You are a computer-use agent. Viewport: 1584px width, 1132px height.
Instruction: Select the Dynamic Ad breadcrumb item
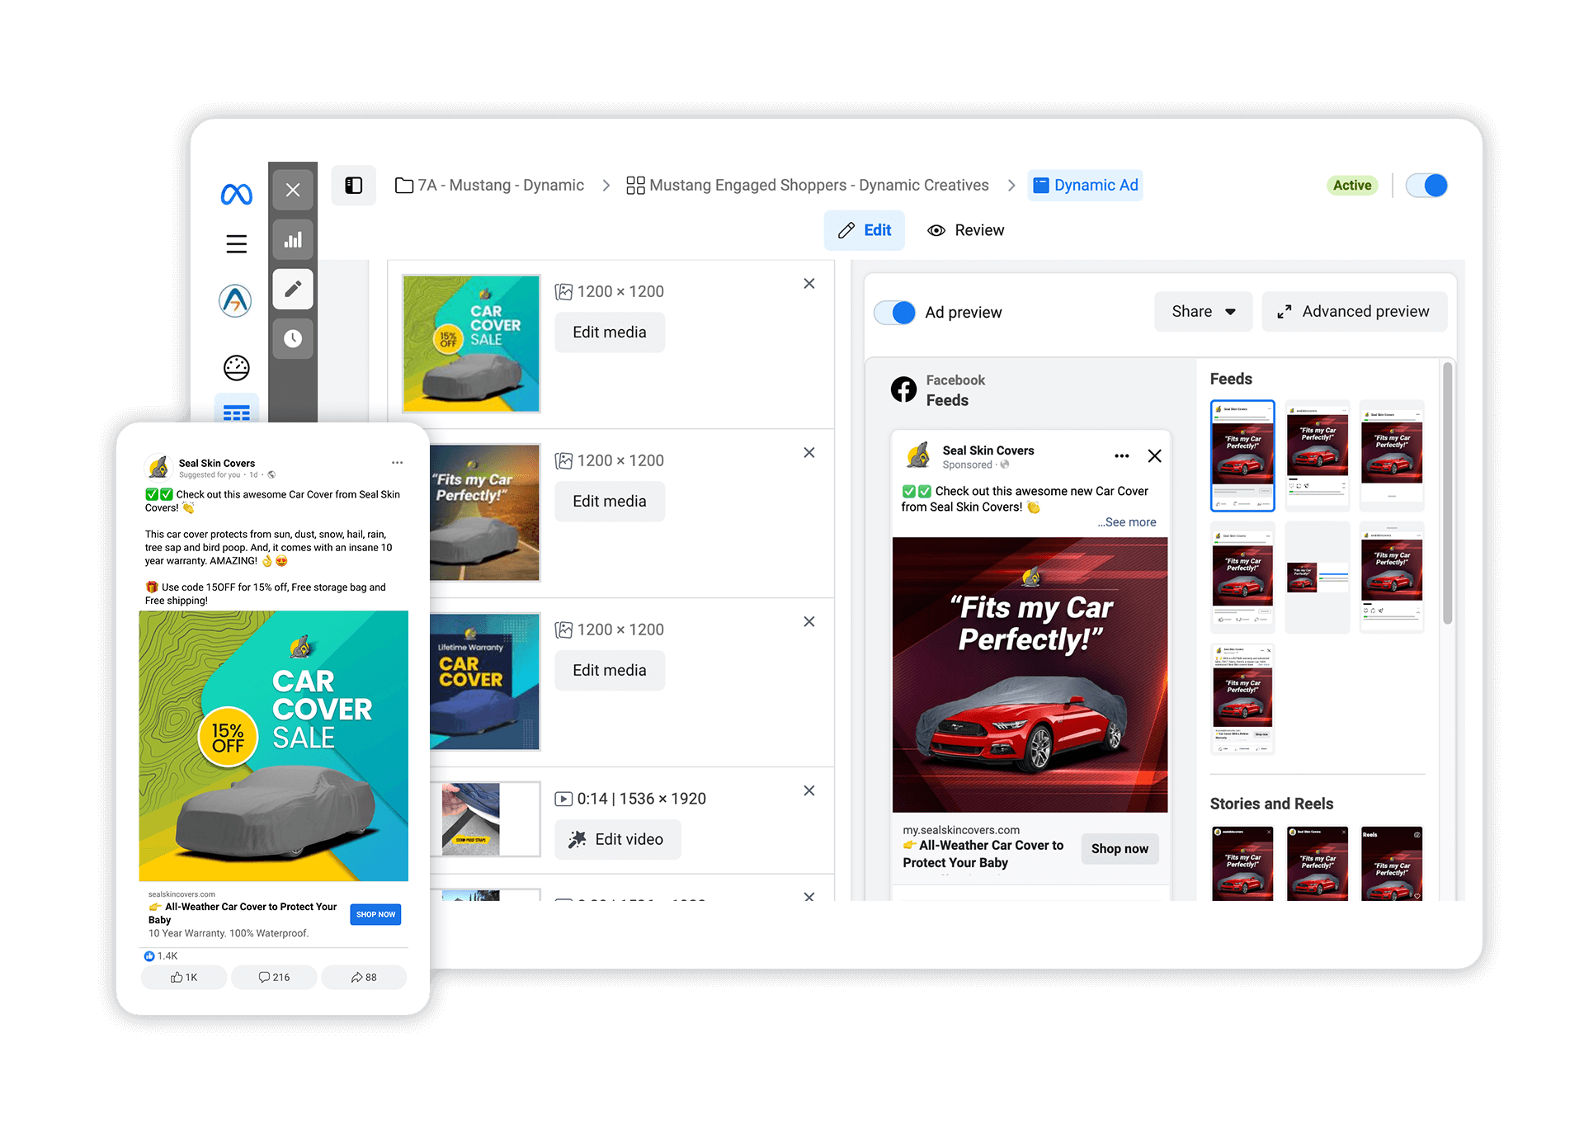coord(1085,185)
